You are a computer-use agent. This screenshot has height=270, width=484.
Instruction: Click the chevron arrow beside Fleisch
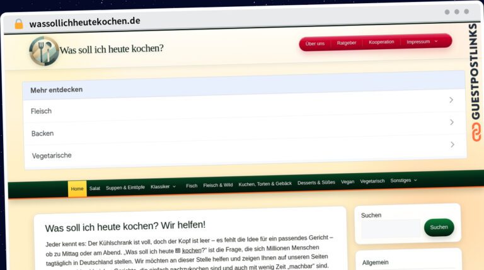click(451, 100)
